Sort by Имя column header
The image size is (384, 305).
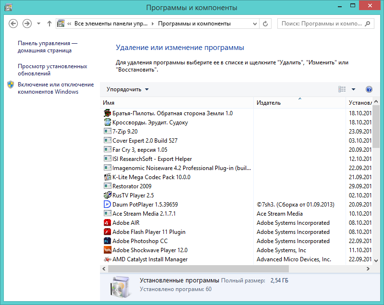pos(176,103)
